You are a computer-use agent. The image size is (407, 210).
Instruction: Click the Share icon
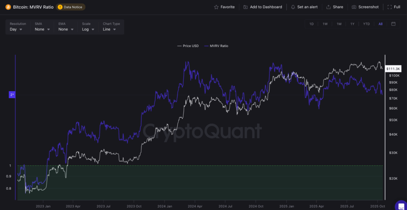click(328, 7)
